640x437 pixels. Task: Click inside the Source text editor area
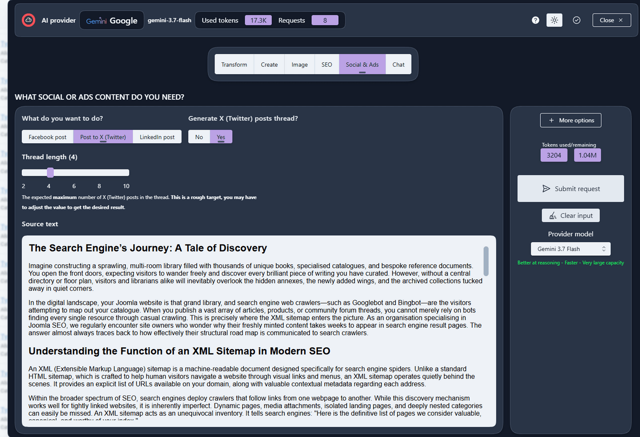coord(259,331)
